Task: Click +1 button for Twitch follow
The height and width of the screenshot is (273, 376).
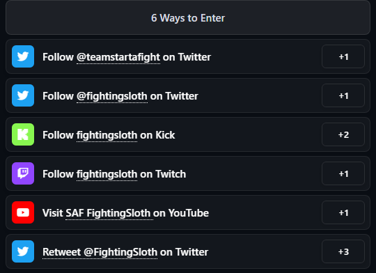Action: [343, 173]
